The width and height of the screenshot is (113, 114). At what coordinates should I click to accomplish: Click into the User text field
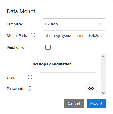(68, 77)
